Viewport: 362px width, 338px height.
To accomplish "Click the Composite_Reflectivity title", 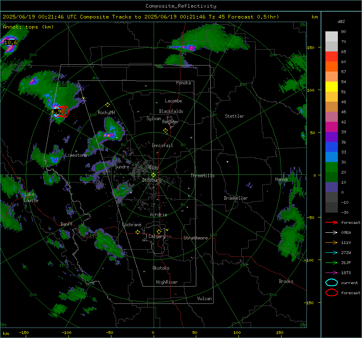I will pos(181,6).
